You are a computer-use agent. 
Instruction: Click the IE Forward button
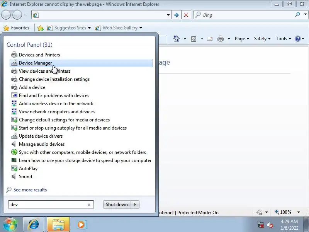pyautogui.click(x=17, y=15)
